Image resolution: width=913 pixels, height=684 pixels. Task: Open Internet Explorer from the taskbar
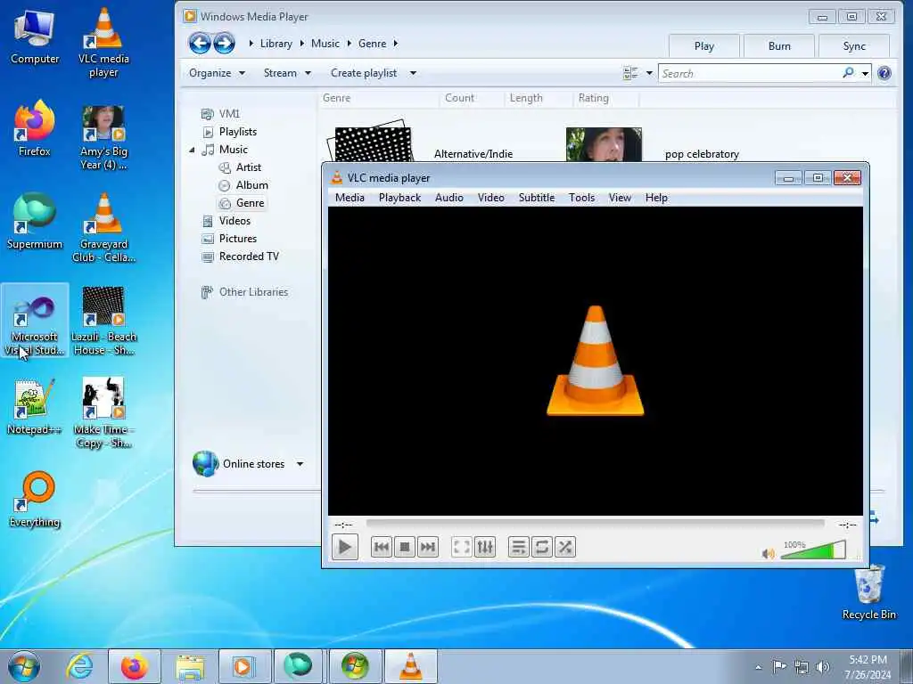[79, 666]
